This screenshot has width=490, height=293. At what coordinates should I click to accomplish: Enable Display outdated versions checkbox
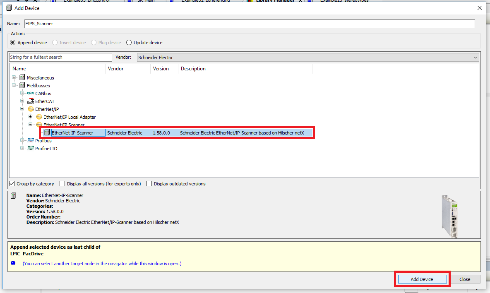coord(149,184)
